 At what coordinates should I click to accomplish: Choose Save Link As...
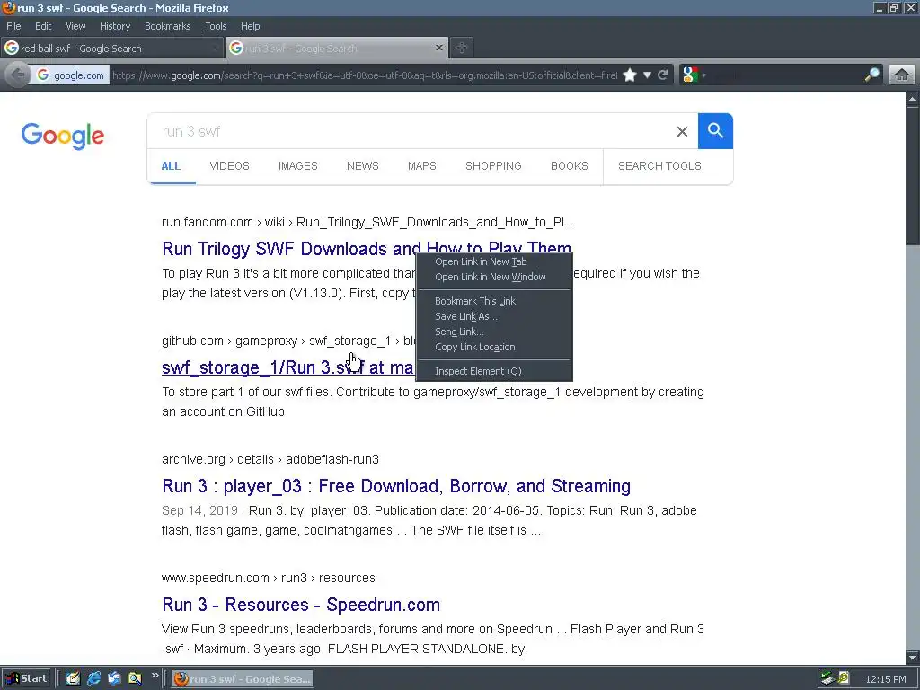click(494, 316)
